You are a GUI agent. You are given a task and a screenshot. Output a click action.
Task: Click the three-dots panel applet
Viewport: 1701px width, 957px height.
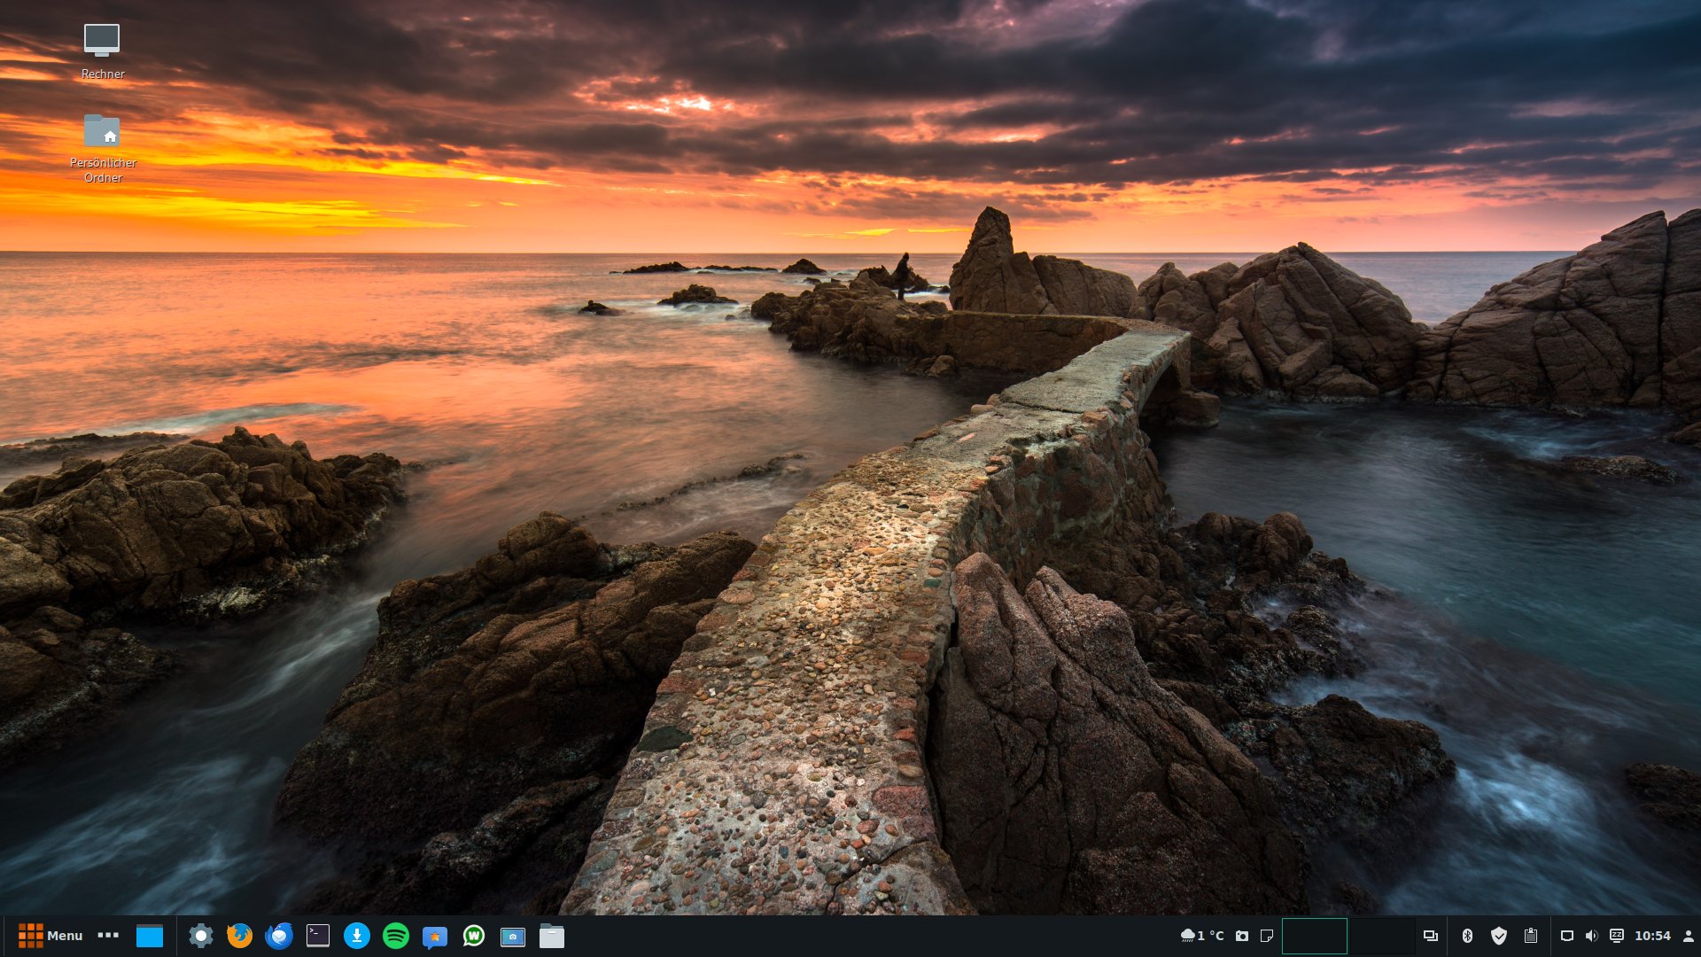[x=108, y=936]
